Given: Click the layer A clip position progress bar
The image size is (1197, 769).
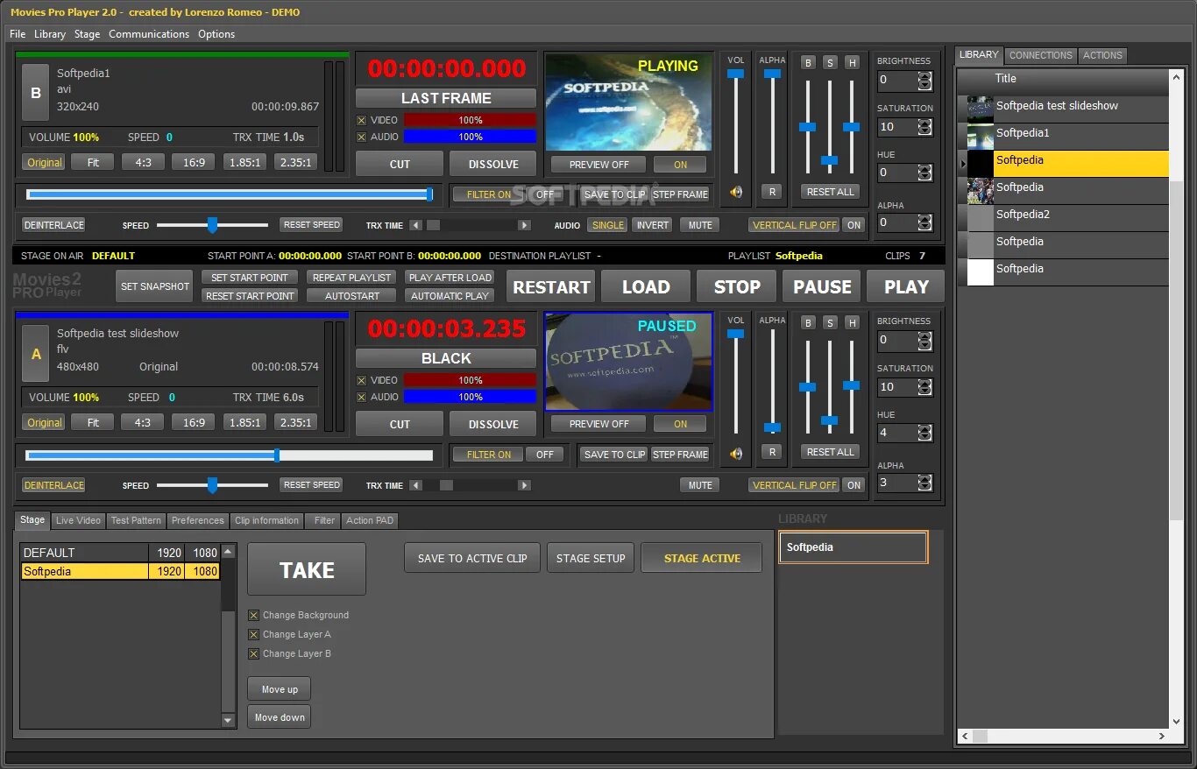Looking at the screenshot, I should [x=230, y=455].
